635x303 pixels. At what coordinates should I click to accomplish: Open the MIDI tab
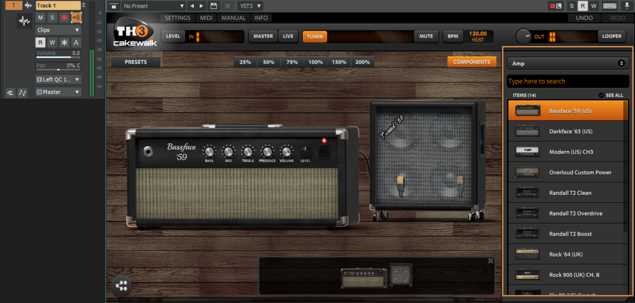[206, 18]
